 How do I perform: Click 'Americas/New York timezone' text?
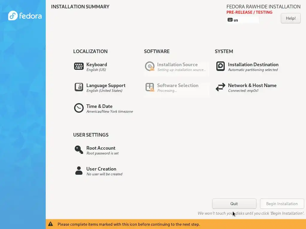[x=110, y=112]
